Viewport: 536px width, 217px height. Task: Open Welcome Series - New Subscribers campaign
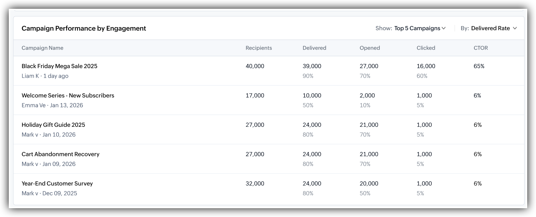(x=68, y=95)
